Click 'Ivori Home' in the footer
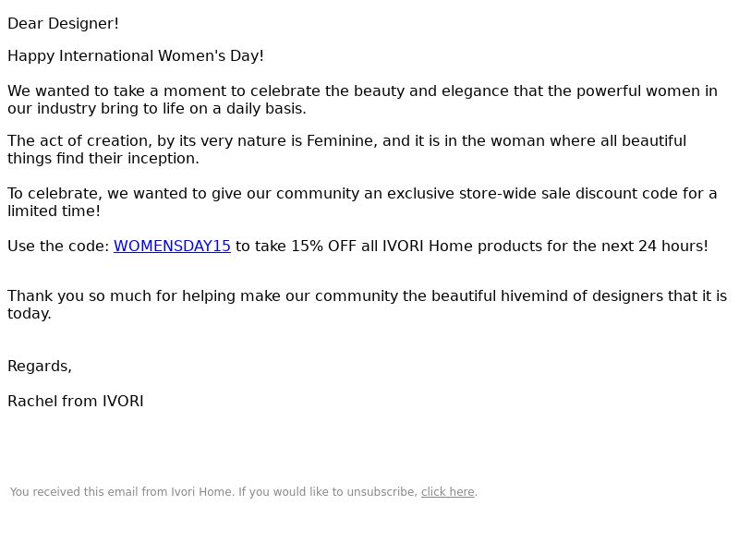739x554 pixels. point(201,492)
